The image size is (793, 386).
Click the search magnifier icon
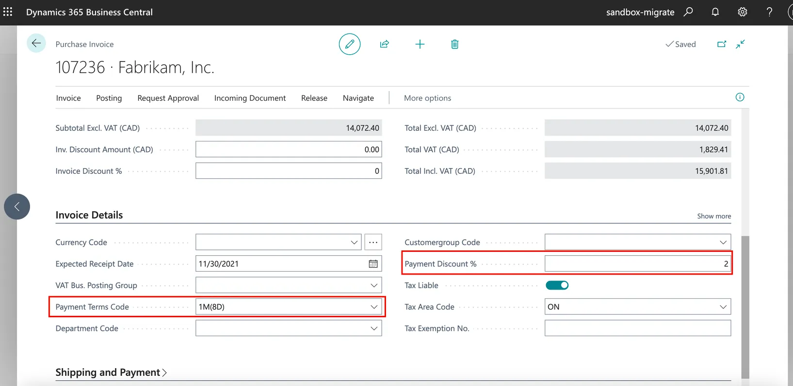(x=688, y=12)
